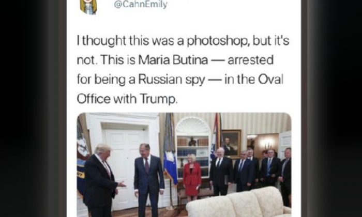The width and height of the screenshot is (362, 217).
Task: Click the words 'Russian spy' in the tweet
Action: click(x=172, y=80)
